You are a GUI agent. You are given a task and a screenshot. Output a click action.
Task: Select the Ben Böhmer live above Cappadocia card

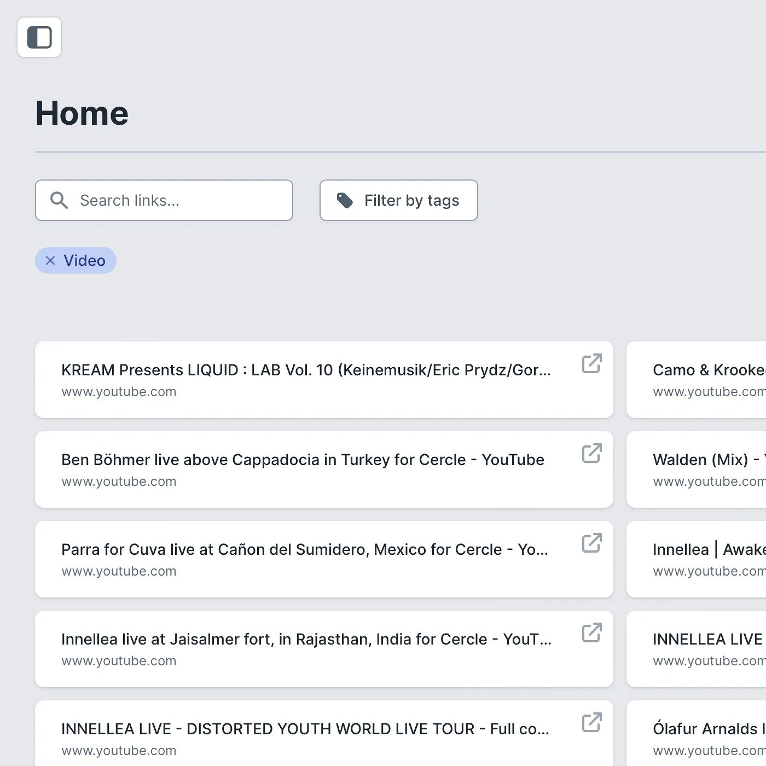click(x=324, y=469)
